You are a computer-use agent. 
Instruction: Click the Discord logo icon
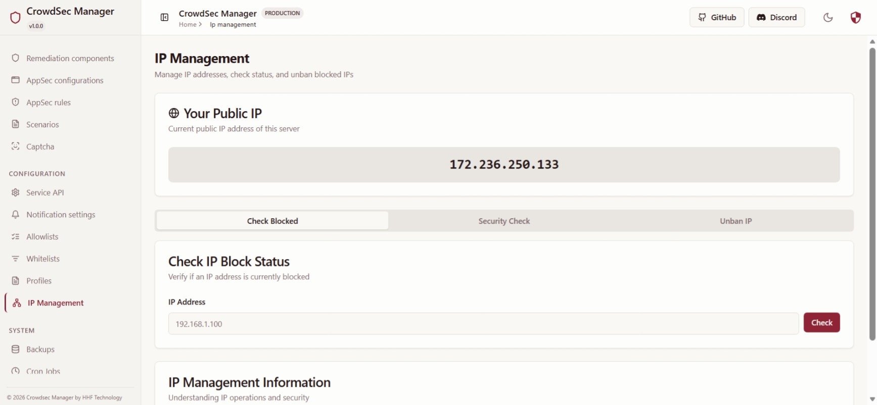tap(761, 17)
